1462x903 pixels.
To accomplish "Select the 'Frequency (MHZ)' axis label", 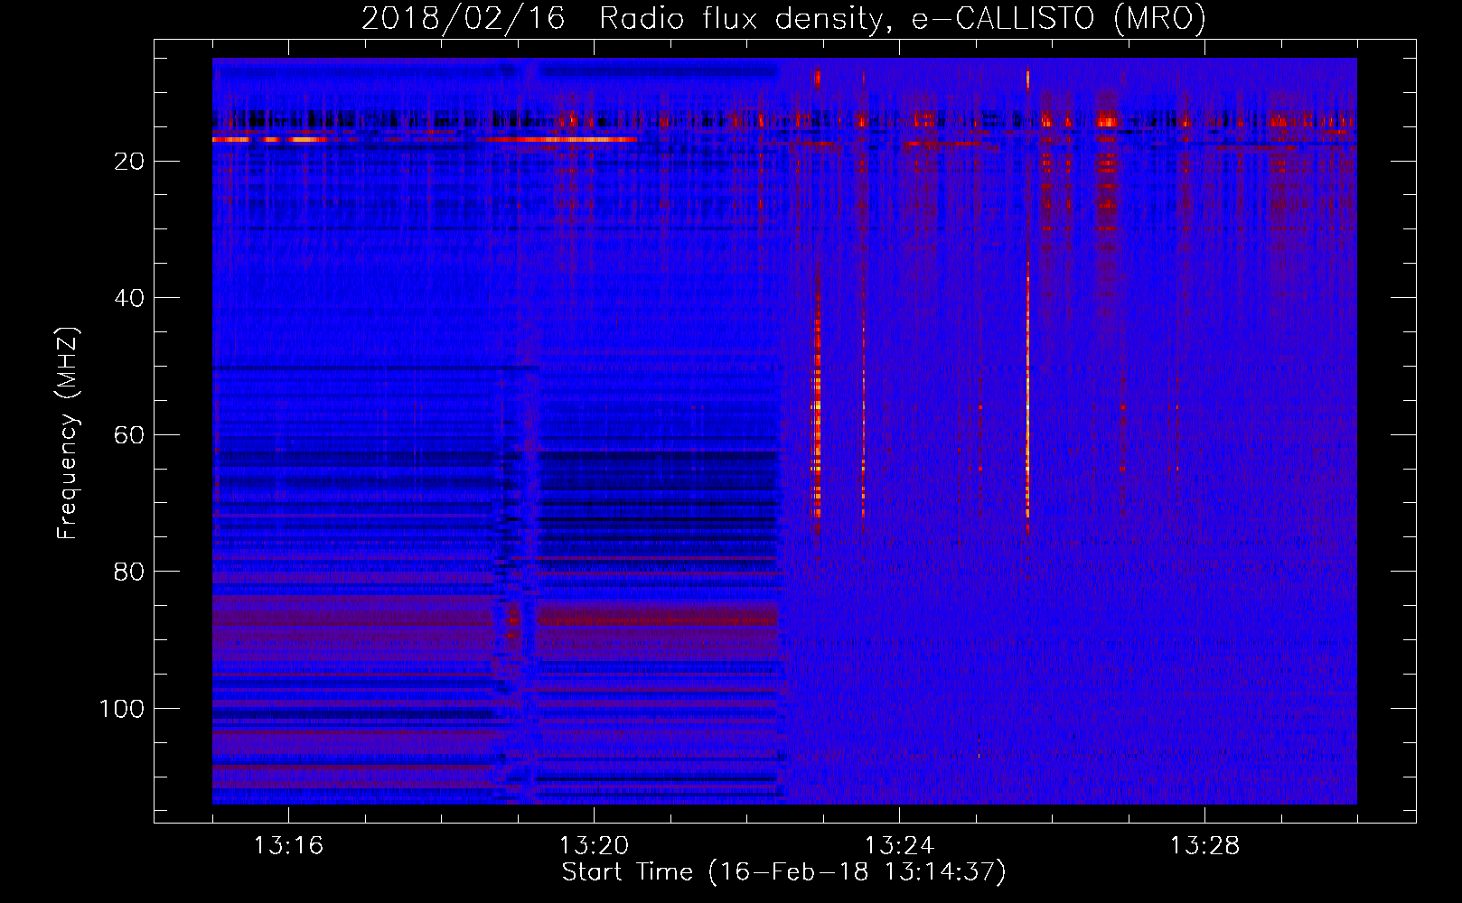I will tap(68, 433).
